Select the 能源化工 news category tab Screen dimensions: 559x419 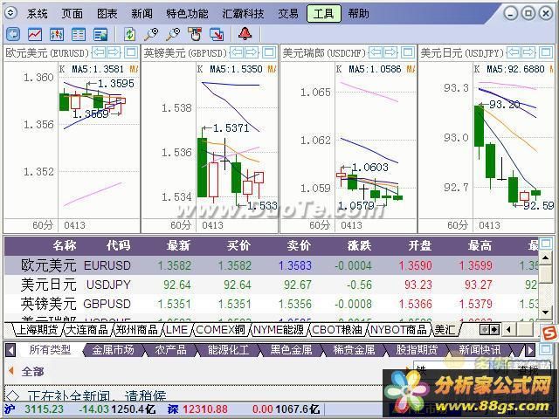228,350
